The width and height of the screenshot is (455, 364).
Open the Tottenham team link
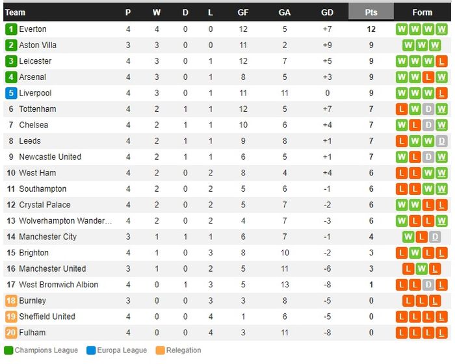[38, 109]
